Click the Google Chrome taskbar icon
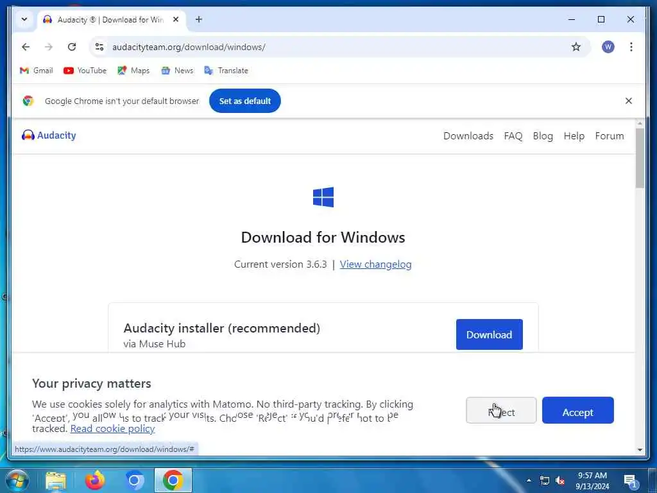Viewport: 657px width, 493px height. click(x=173, y=480)
